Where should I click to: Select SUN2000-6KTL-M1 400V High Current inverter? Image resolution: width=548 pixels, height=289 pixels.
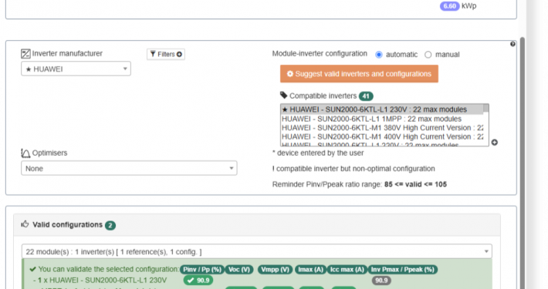(381, 137)
